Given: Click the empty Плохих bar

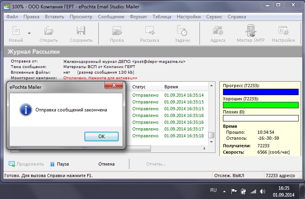Looking at the screenshot, I should [261, 118].
